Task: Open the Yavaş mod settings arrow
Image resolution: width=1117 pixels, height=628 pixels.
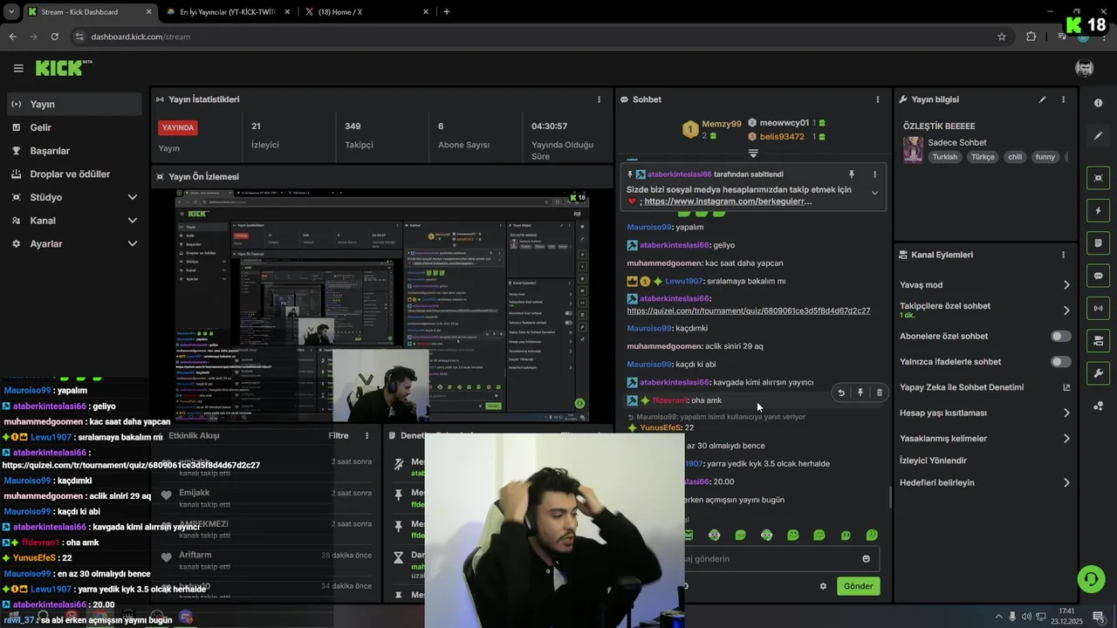Action: (1066, 285)
